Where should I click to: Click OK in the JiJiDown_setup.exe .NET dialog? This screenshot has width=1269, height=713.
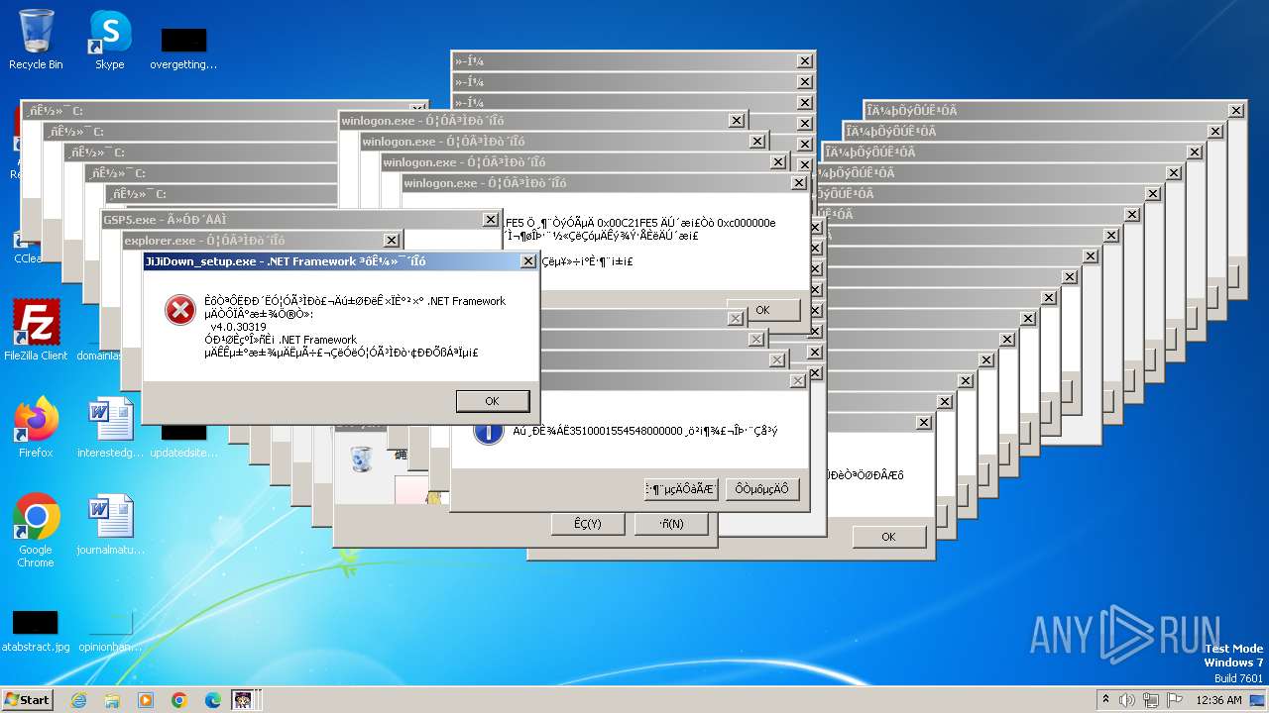click(x=492, y=401)
